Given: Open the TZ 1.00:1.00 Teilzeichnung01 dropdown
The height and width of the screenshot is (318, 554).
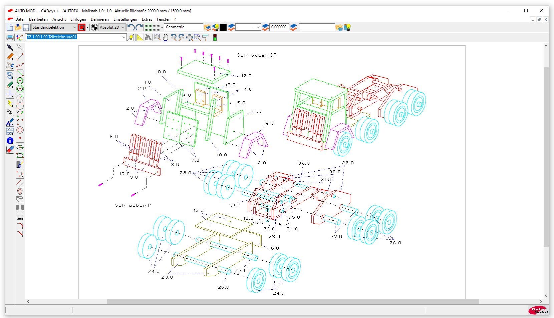Looking at the screenshot, I should pyautogui.click(x=76, y=37).
